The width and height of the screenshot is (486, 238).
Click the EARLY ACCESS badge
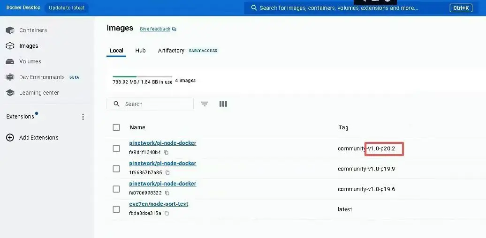203,51
